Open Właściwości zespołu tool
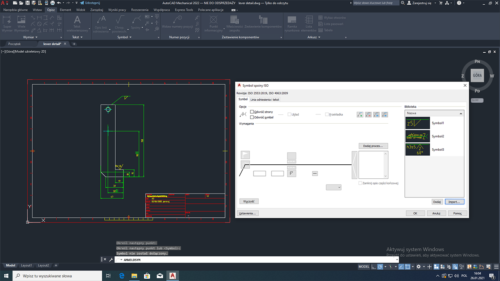The height and width of the screenshot is (281, 500). pyautogui.click(x=234, y=23)
